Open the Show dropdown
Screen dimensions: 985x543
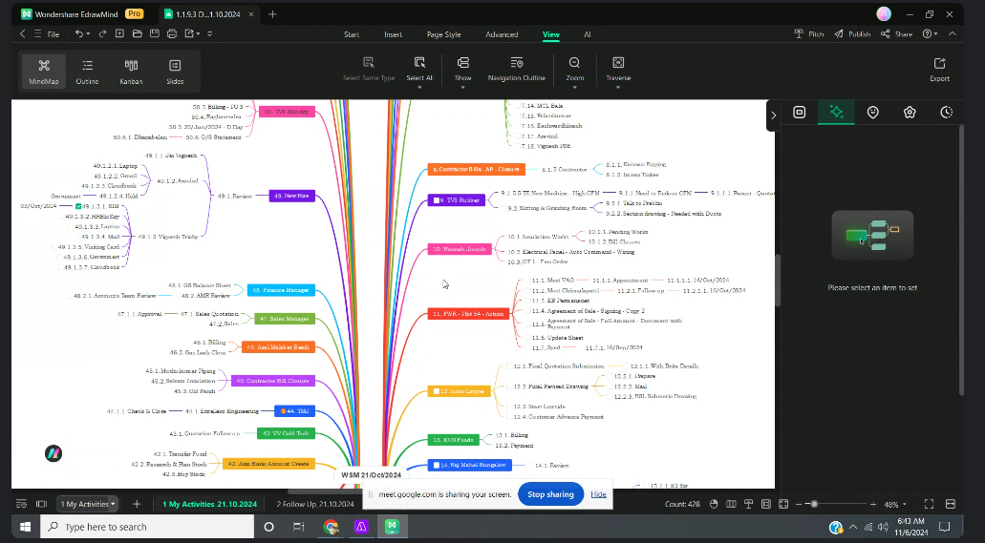click(x=463, y=87)
